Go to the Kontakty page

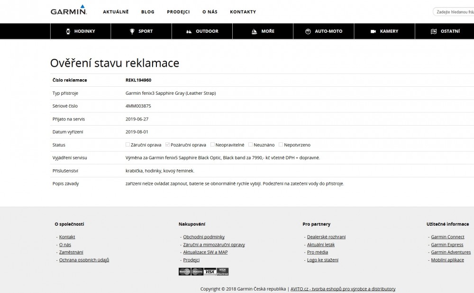click(243, 12)
